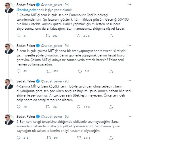The width and height of the screenshot is (185, 142).
Task: Like the tweet with 3,6 B likes
Action: 79,107
